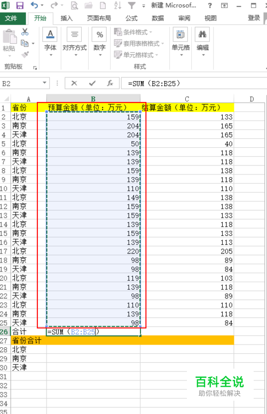This screenshot has width=267, height=414.
Task: Open the Editing binoculars group
Action: click(202, 42)
